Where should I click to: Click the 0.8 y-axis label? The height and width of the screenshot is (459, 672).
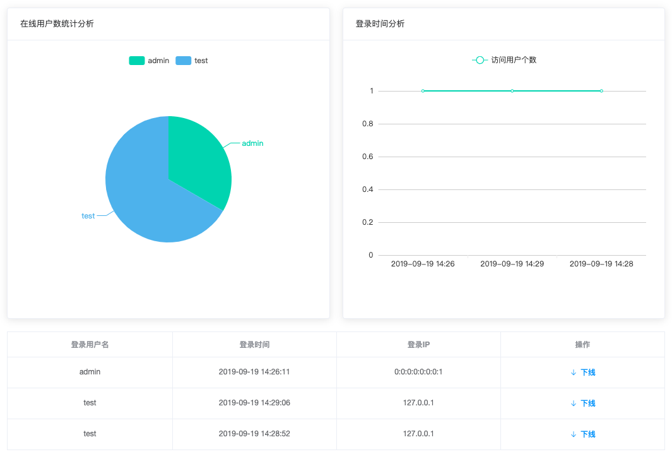click(x=368, y=124)
